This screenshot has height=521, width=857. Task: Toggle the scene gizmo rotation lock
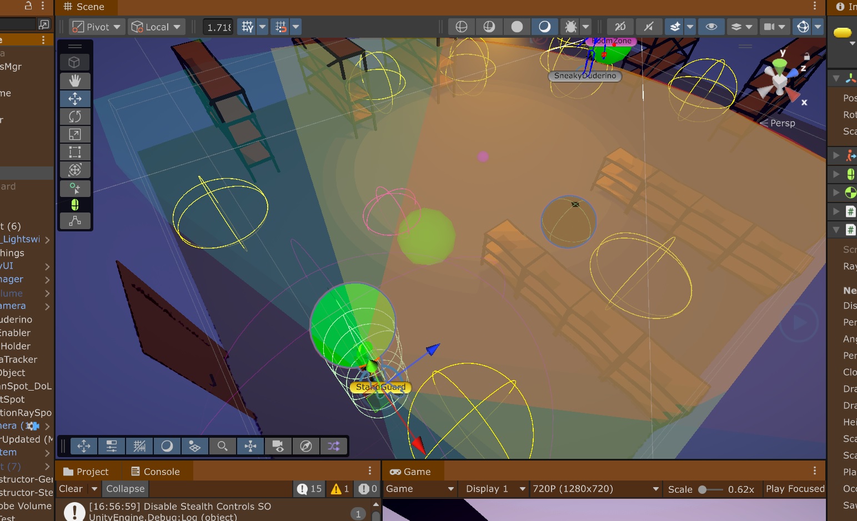[x=806, y=56]
